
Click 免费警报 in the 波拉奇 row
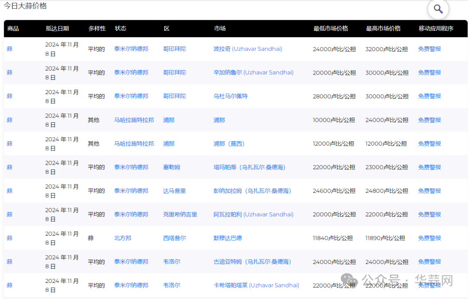[x=429, y=49]
